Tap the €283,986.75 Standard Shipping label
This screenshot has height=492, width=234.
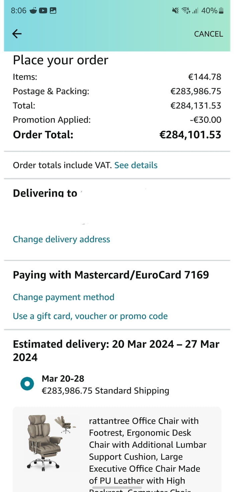(105, 390)
